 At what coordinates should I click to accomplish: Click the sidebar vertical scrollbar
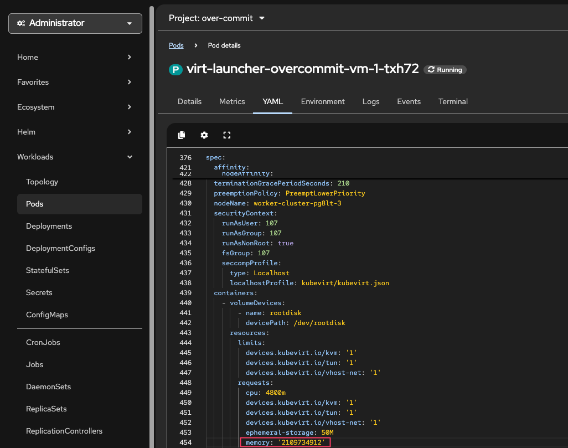pos(152,222)
